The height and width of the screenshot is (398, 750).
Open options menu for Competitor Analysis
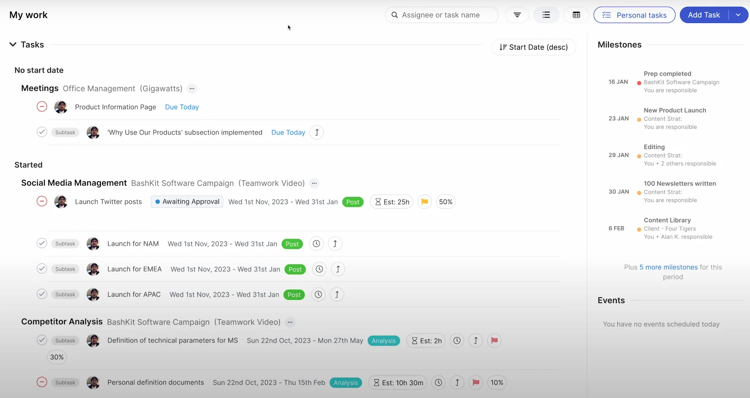point(290,322)
